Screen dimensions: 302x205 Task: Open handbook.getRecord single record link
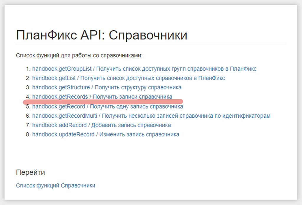107,106
